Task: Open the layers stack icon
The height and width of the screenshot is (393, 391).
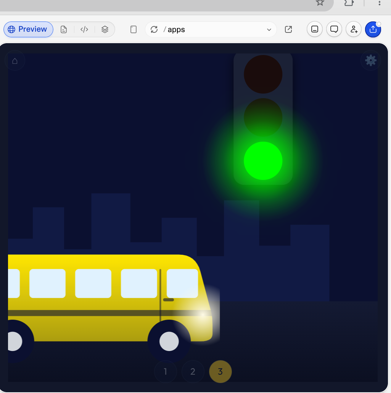Action: [x=105, y=29]
